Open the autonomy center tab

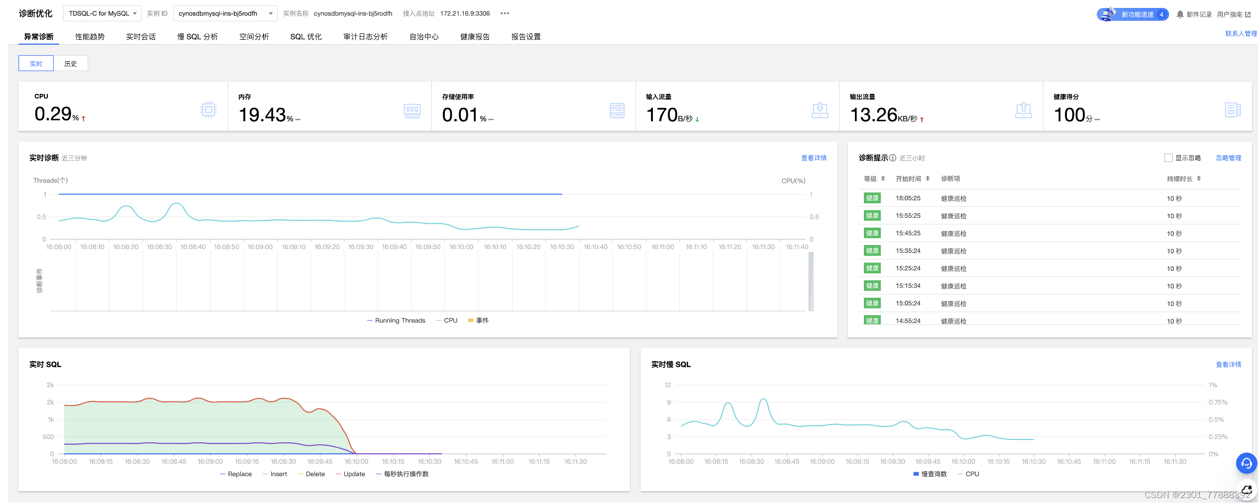(424, 37)
